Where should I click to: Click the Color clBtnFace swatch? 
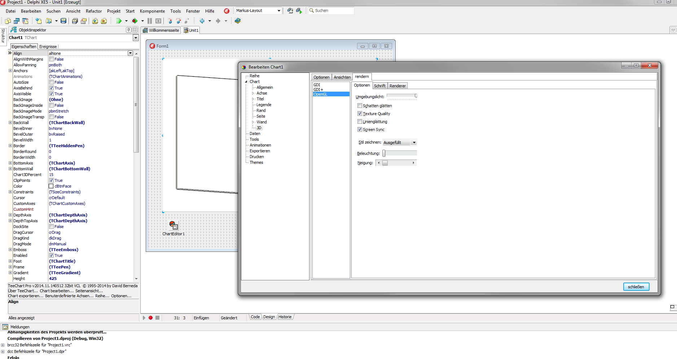[51, 186]
